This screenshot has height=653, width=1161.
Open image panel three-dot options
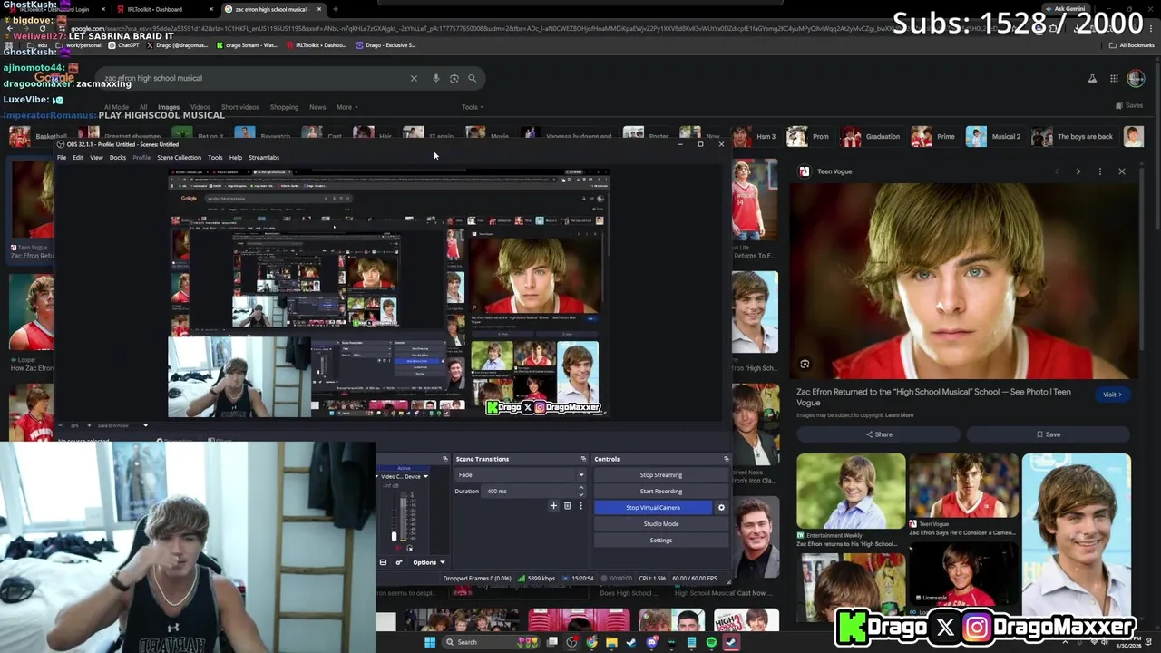pyautogui.click(x=1099, y=171)
